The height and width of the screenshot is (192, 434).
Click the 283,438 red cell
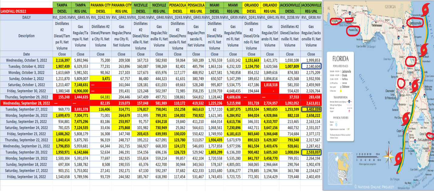click(x=311, y=97)
